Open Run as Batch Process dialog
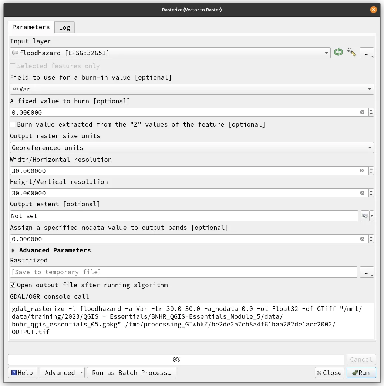The image size is (384, 386). click(x=131, y=373)
